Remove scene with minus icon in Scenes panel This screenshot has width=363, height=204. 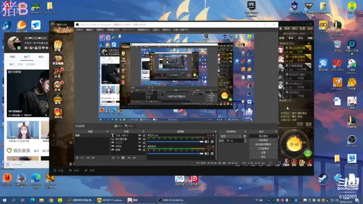tap(82, 158)
